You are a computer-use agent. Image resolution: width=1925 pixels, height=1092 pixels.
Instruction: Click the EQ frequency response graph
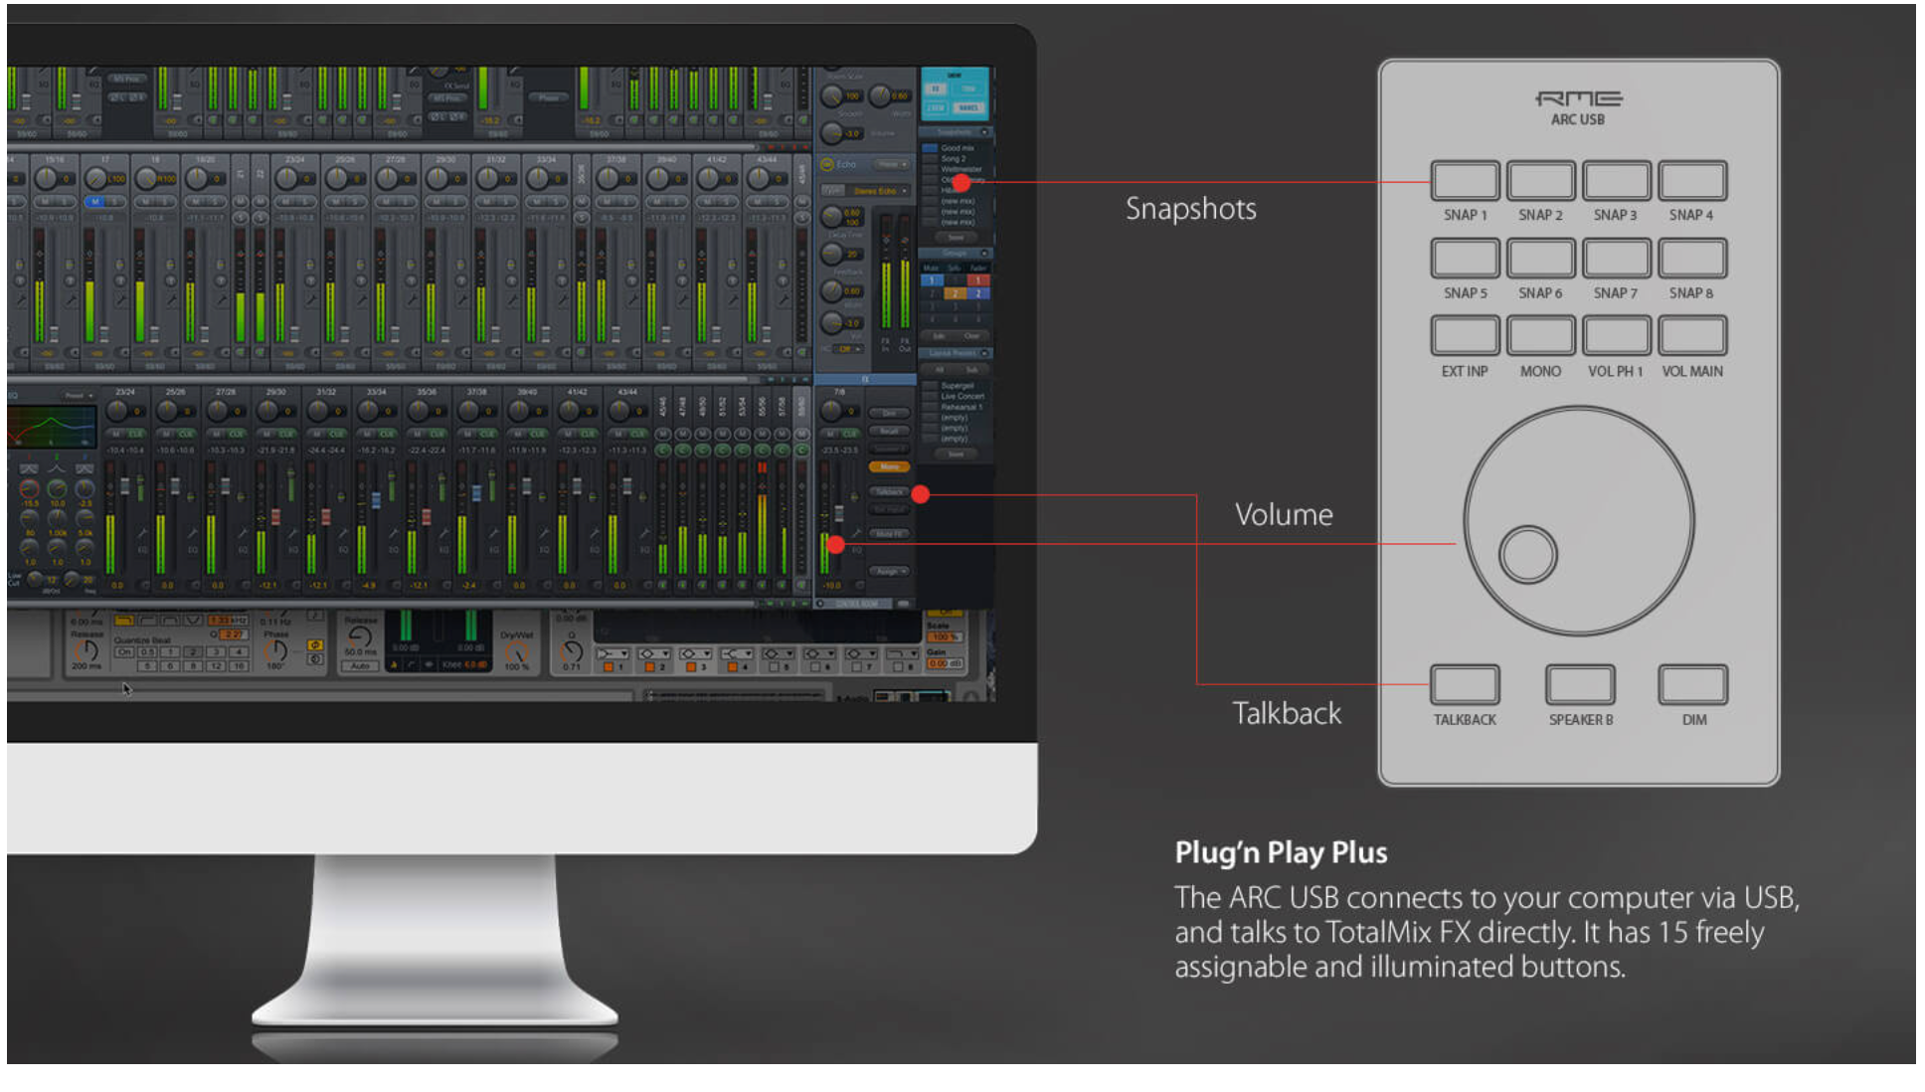[52, 427]
